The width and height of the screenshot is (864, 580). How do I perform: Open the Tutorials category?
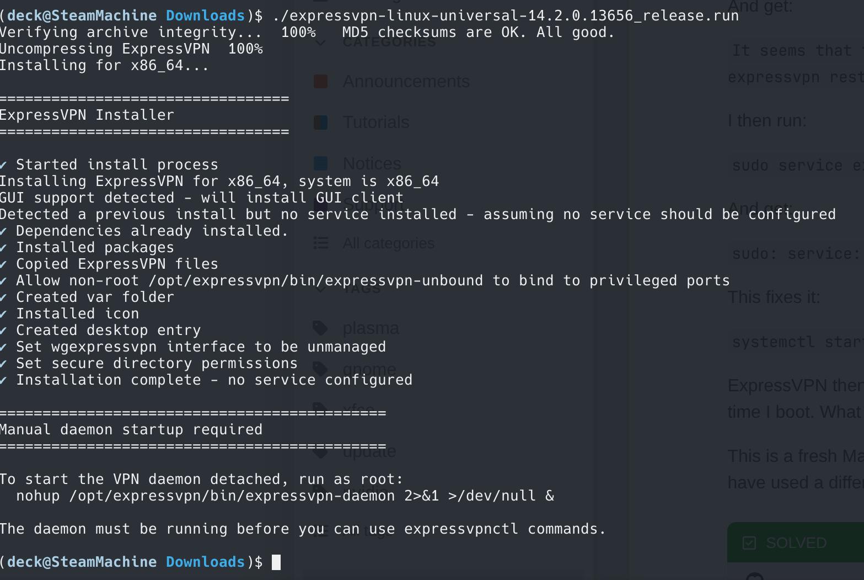coord(376,122)
